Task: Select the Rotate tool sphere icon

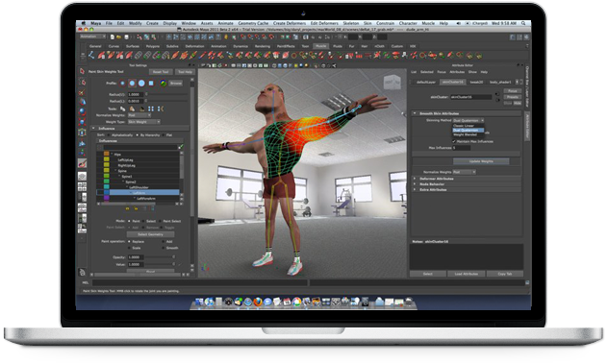Action: pyautogui.click(x=82, y=111)
